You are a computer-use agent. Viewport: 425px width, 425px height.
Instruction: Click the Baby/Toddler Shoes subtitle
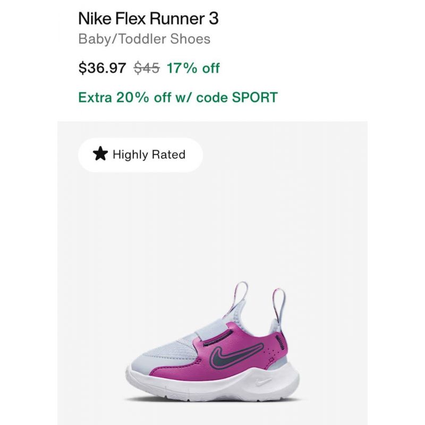pyautogui.click(x=144, y=39)
